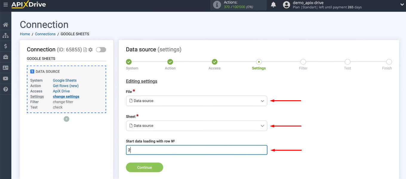This screenshot has width=406, height=179.
Task: Open the File dropdown showing Data source
Action: tap(196, 101)
